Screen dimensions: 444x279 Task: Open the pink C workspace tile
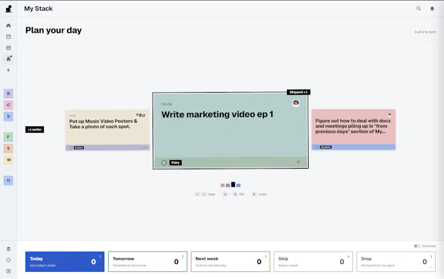click(8, 105)
